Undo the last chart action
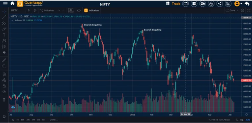The image size is (252, 123). click(59, 10)
